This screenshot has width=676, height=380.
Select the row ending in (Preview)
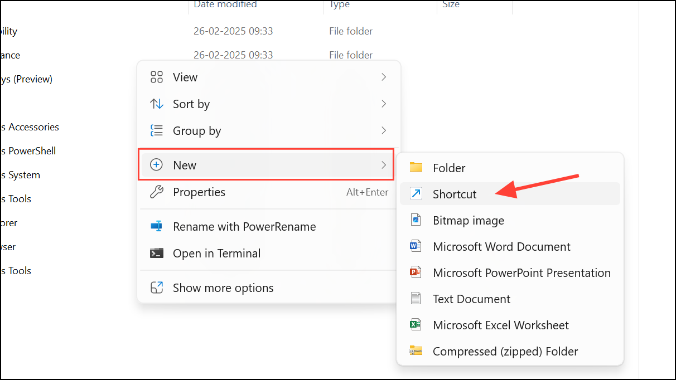pos(26,79)
